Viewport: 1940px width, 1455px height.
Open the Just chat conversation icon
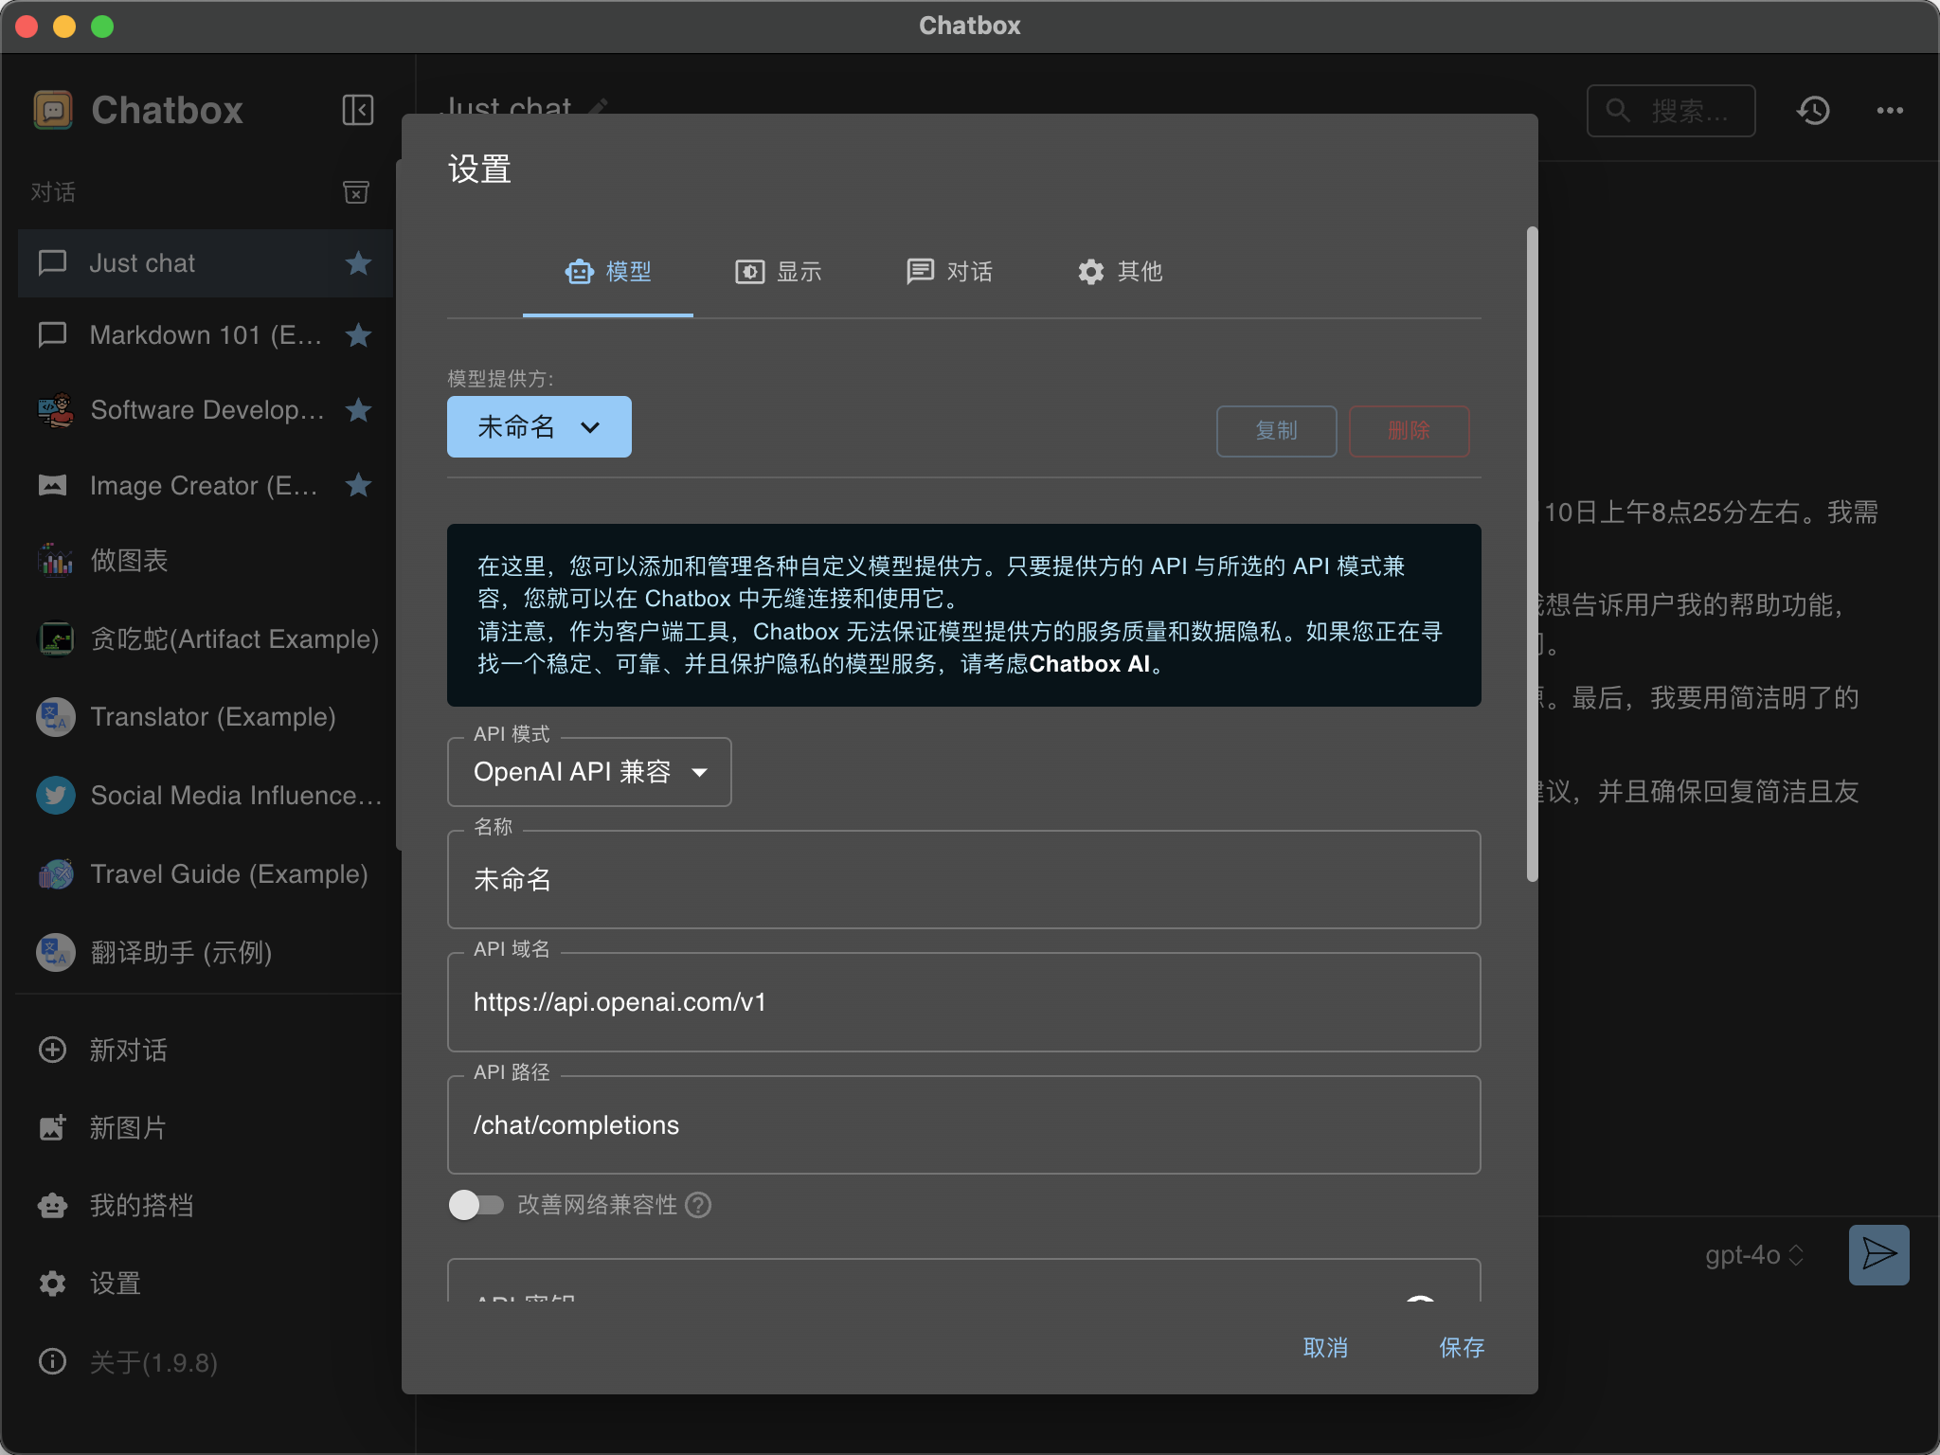coord(53,262)
